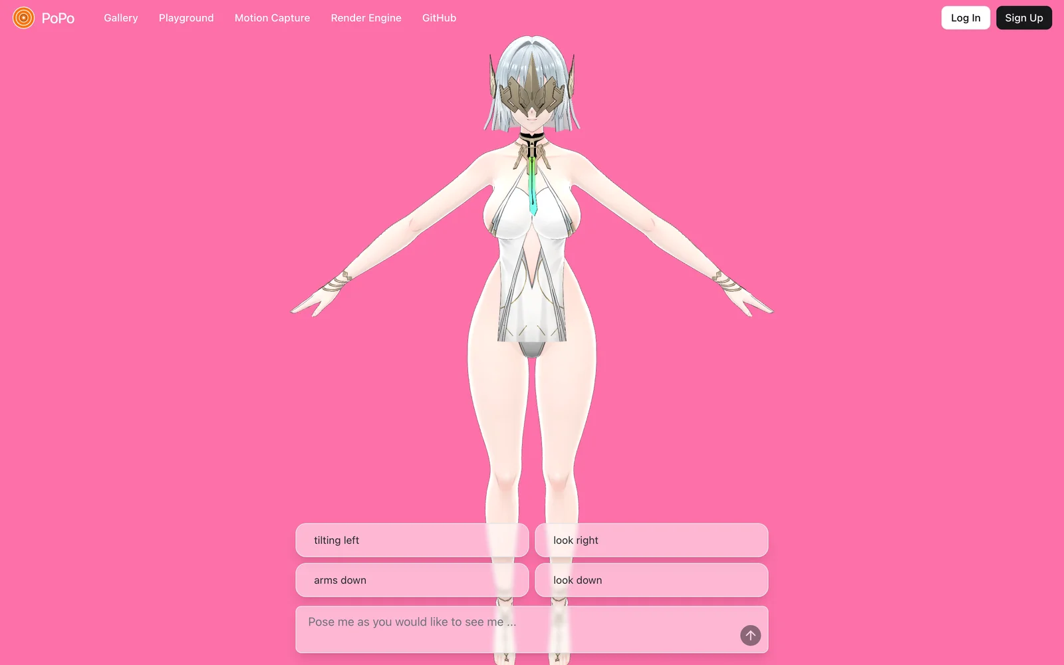Choose the 'look down' pose suggestion
The height and width of the screenshot is (665, 1064).
(652, 580)
